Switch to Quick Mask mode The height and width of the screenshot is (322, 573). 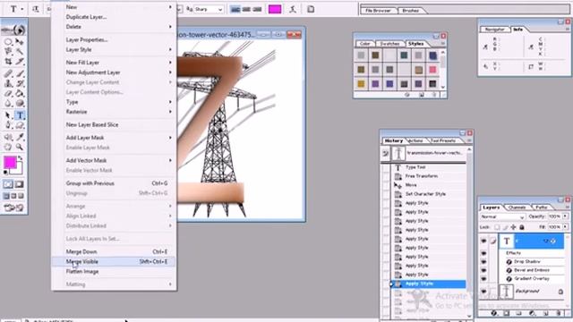point(19,184)
